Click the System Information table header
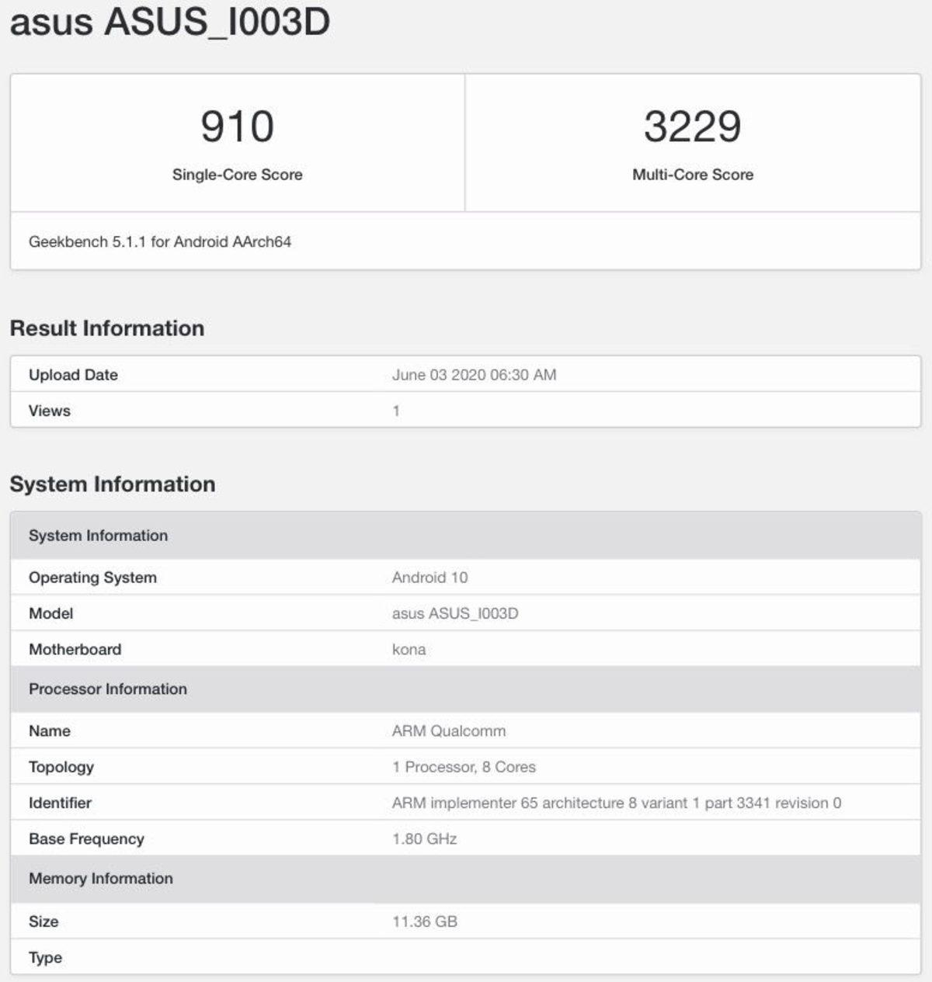This screenshot has height=982, width=932. point(98,535)
